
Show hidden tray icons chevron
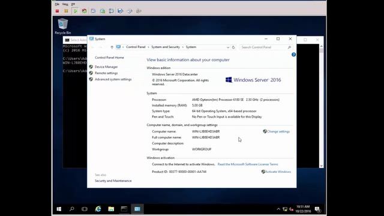pyautogui.click(x=278, y=209)
